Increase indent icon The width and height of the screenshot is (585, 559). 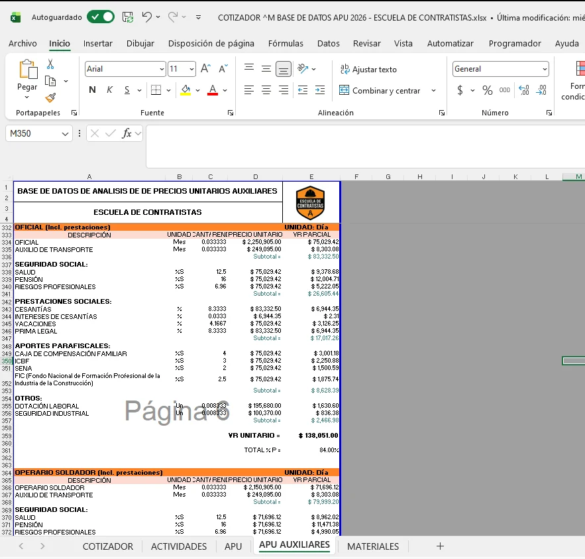point(320,90)
